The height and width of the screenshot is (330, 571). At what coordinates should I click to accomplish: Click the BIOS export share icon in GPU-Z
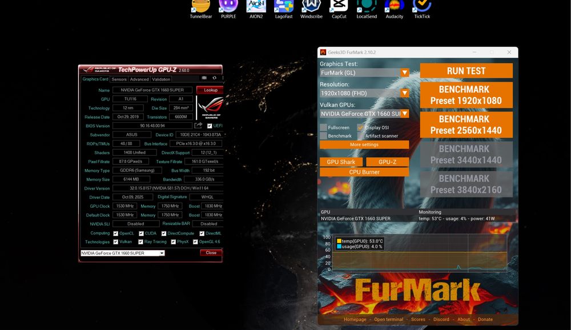(x=198, y=125)
